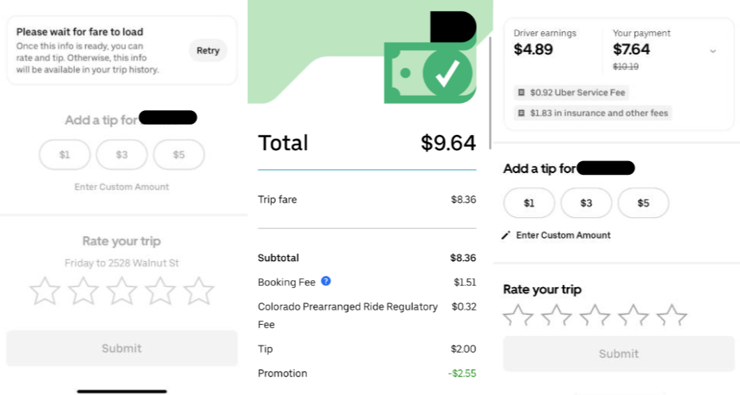
Task: Select the first star in the driver earnings panel
Action: pos(518,317)
